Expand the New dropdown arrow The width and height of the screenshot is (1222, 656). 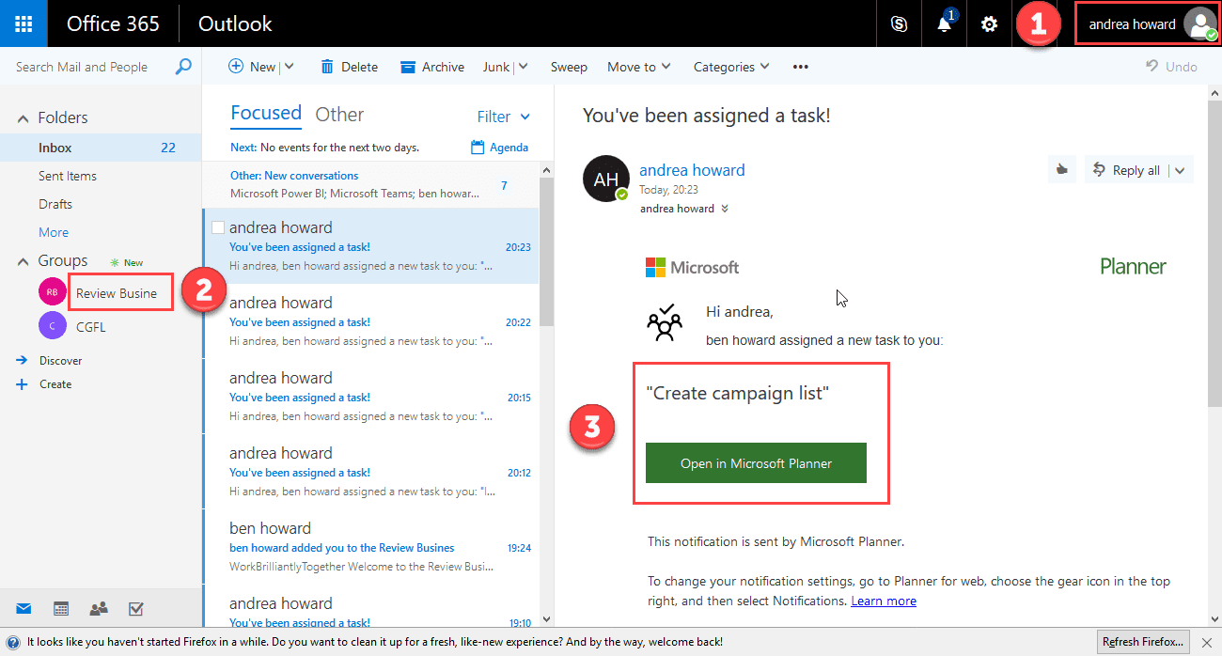[289, 67]
